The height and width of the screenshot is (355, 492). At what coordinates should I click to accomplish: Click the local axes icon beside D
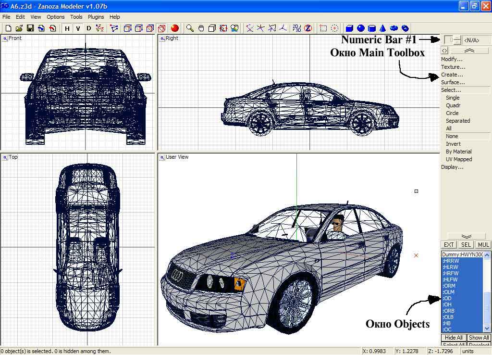pos(100,28)
